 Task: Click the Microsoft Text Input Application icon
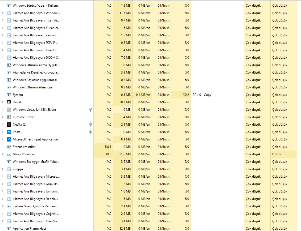pyautogui.click(x=9, y=139)
